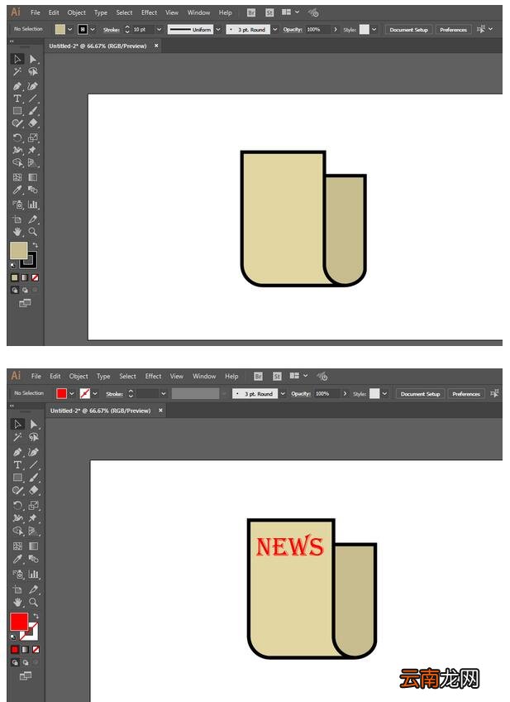Choose the Pen tool in bottom window

(x=17, y=452)
